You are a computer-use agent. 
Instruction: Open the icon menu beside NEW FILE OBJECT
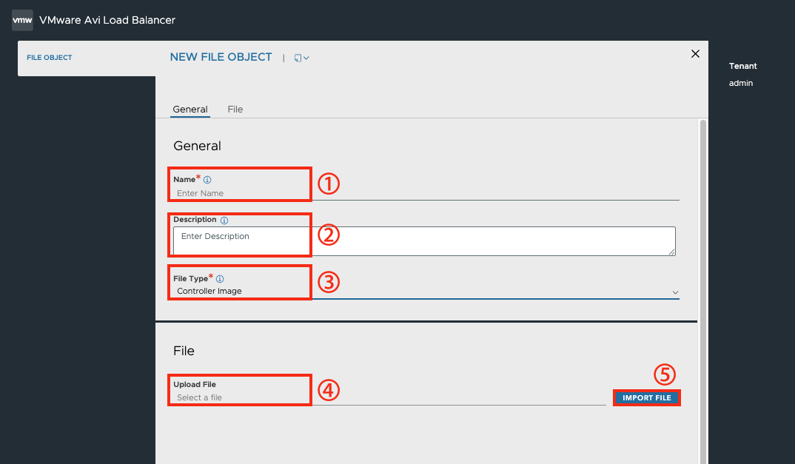[301, 58]
